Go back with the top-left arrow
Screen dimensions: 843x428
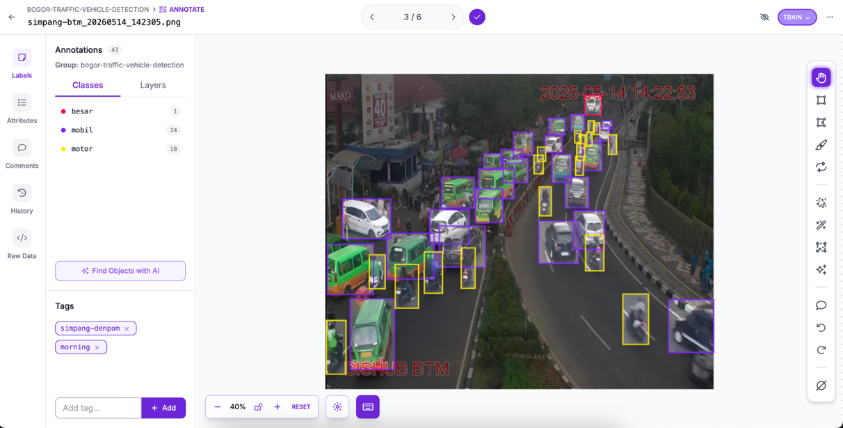click(12, 17)
